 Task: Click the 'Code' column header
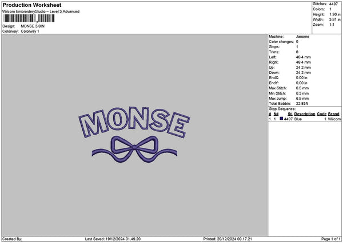click(x=321, y=114)
